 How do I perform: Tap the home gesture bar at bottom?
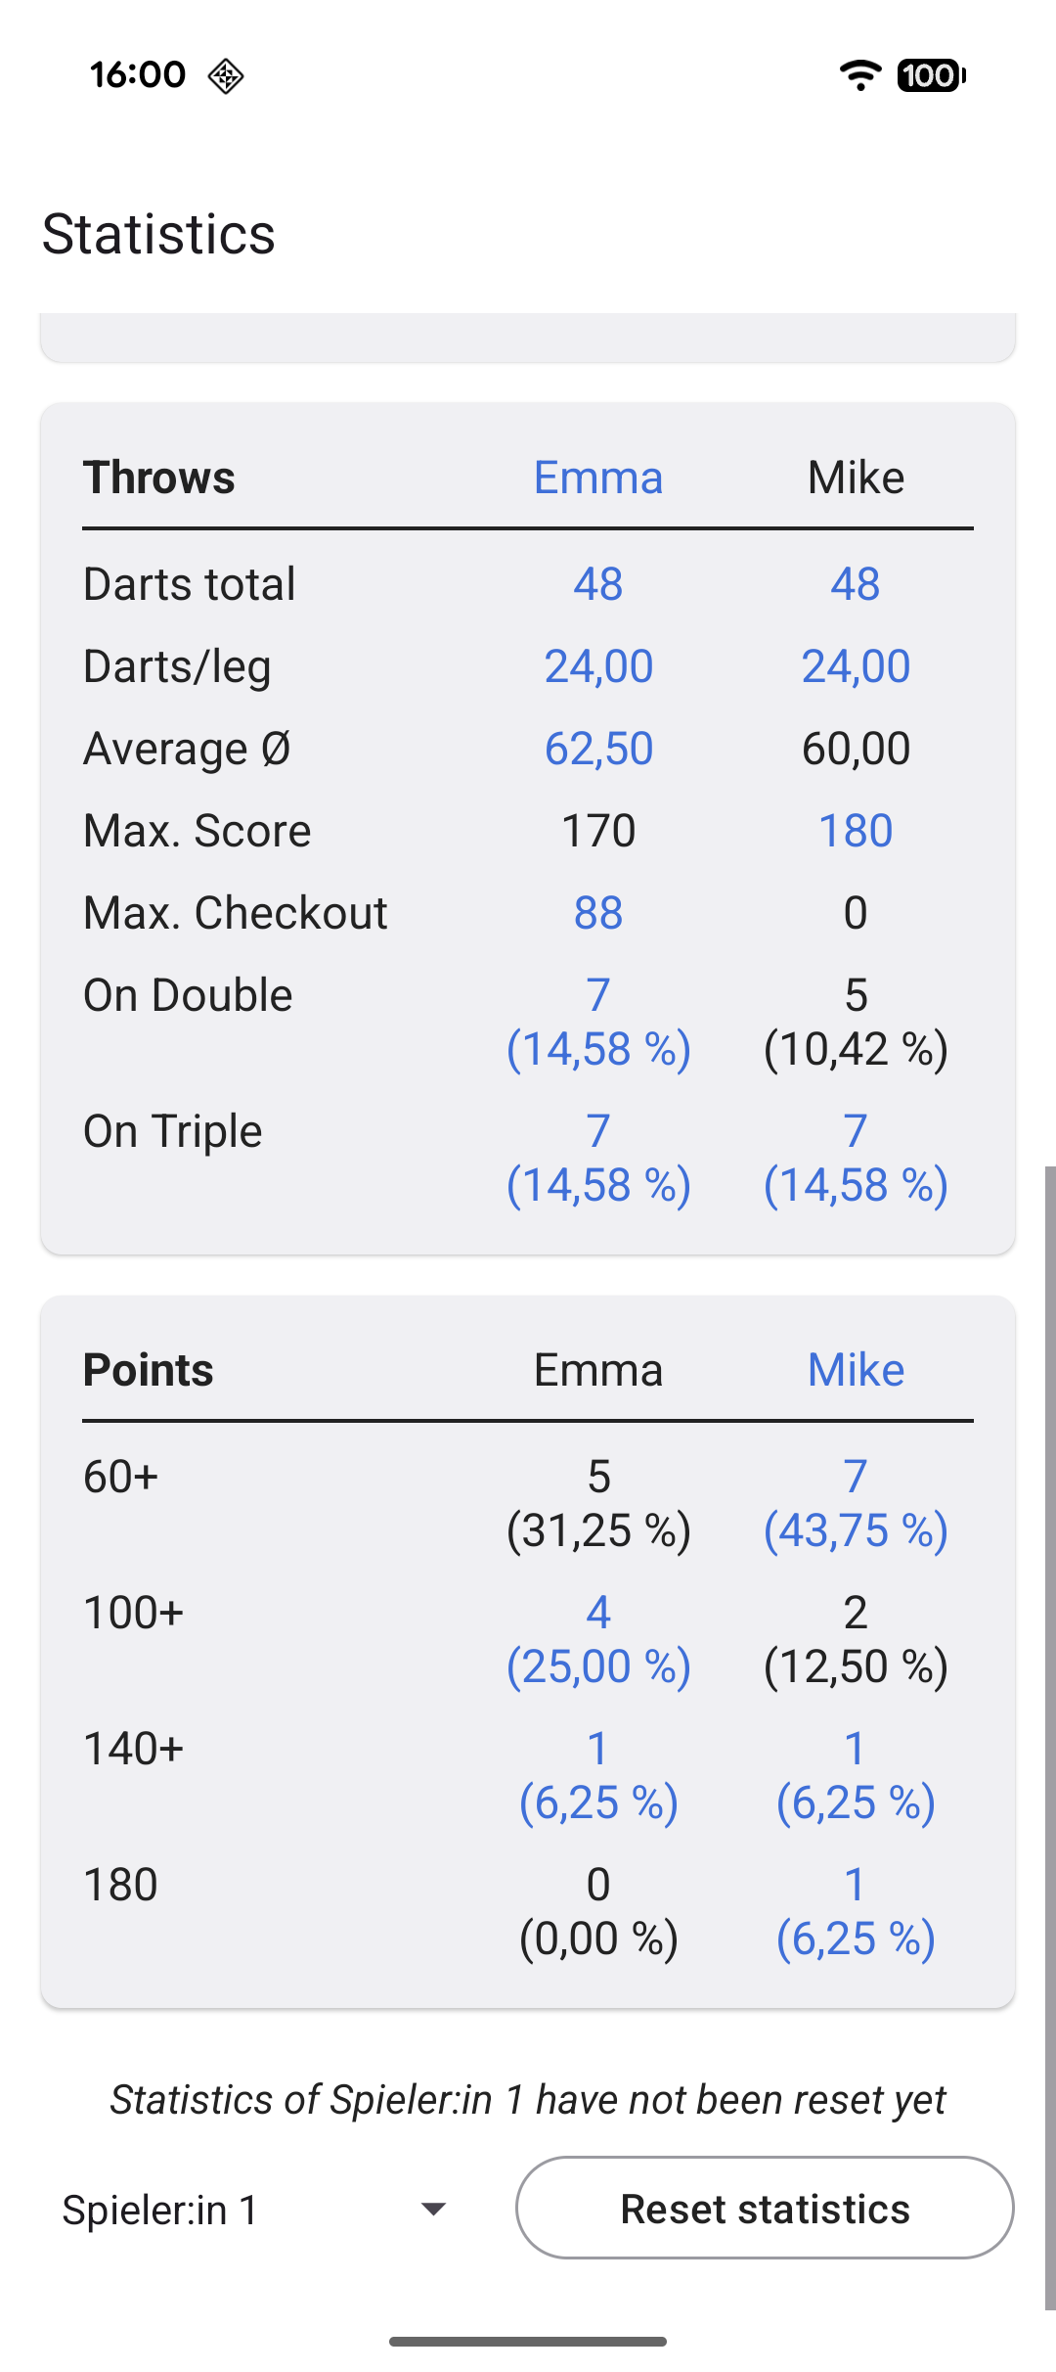click(x=528, y=2342)
